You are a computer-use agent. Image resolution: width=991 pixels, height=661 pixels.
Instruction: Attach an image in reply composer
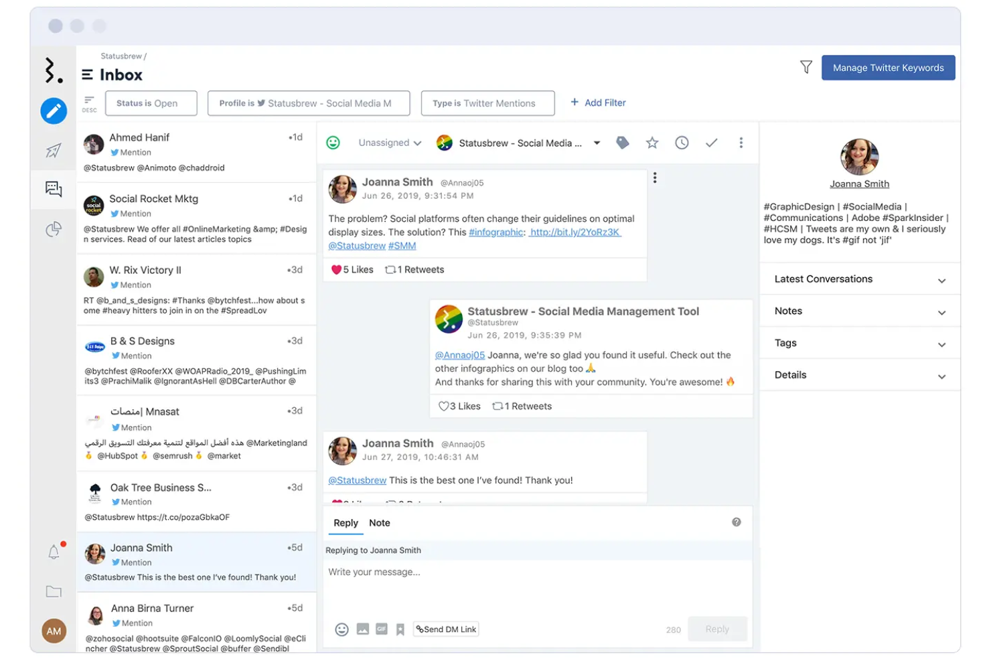[x=362, y=630]
